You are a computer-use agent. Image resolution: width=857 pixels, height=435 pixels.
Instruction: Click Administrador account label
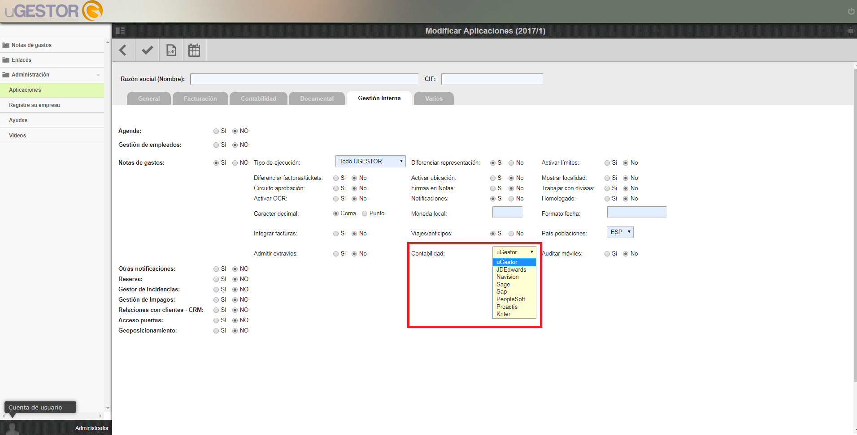click(91, 428)
